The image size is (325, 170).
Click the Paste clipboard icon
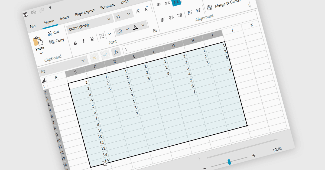pyautogui.click(x=38, y=41)
